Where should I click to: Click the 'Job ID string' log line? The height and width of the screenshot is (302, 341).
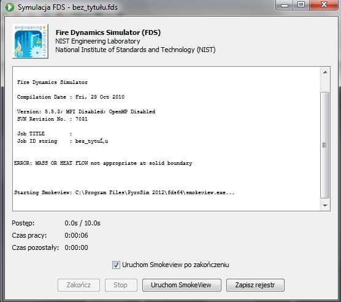tap(63, 142)
